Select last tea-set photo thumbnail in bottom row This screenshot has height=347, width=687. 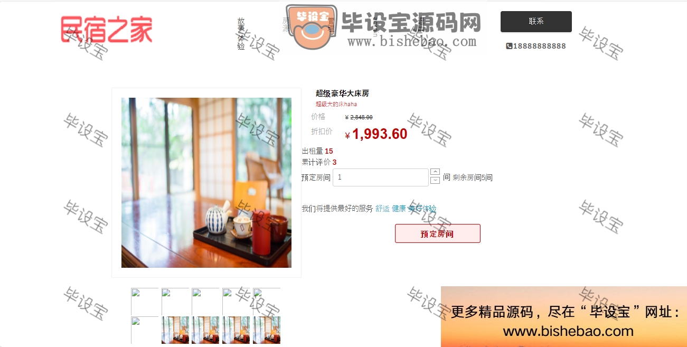coord(267,330)
